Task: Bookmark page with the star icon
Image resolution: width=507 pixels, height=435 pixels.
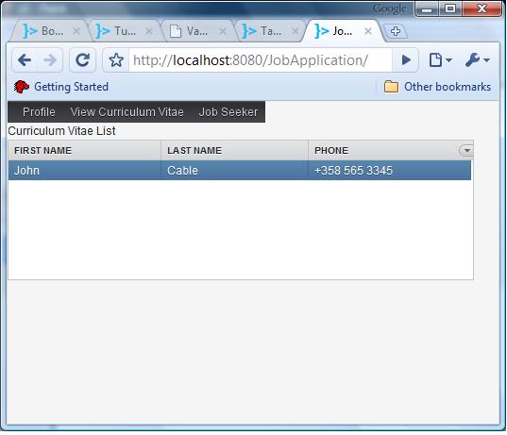Action: (116, 60)
